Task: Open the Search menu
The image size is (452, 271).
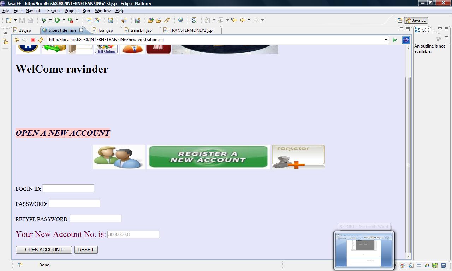Action: coord(53,11)
